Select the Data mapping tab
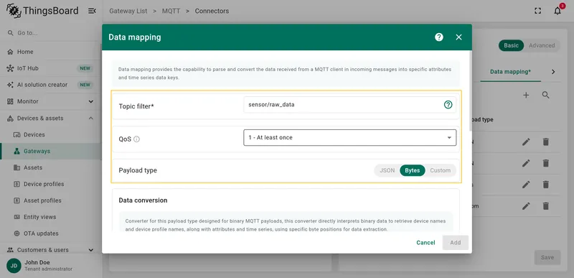Screen dimensions: 574x278 tap(510, 72)
